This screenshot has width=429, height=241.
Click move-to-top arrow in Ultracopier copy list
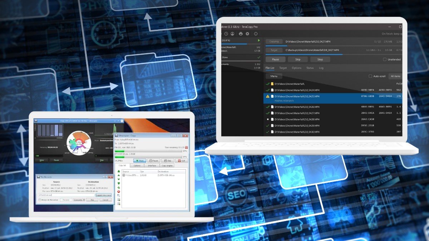119,171
